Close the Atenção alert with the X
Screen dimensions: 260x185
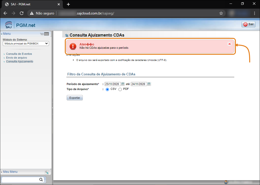coord(230,44)
